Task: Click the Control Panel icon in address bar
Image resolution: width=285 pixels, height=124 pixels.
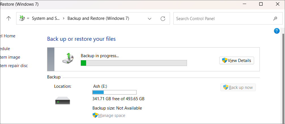Action: [22, 18]
